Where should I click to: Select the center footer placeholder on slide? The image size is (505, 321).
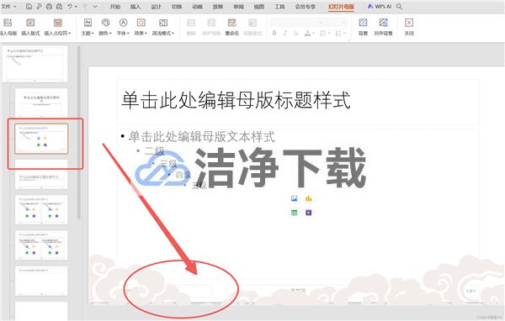click(298, 291)
